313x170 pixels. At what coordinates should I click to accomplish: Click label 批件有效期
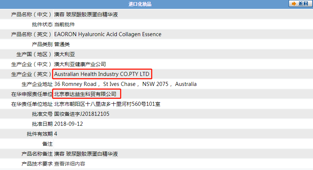tap(40, 134)
